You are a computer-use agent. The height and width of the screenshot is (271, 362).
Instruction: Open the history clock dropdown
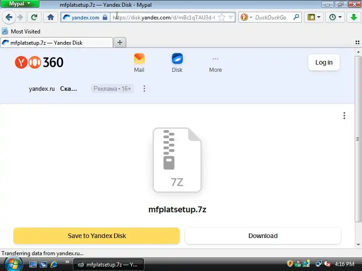335,17
